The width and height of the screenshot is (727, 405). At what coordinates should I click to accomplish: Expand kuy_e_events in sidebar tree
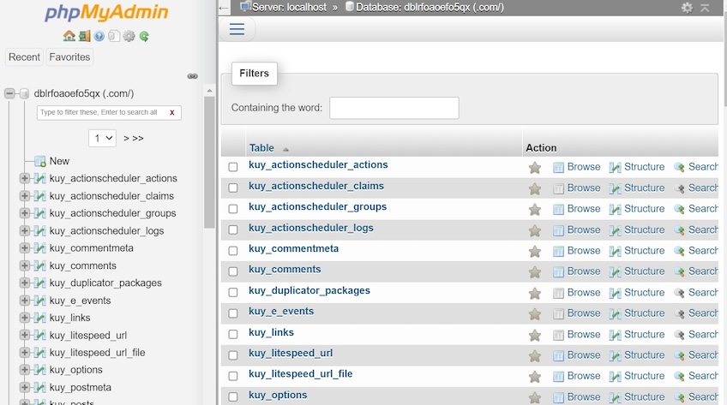[x=25, y=301]
